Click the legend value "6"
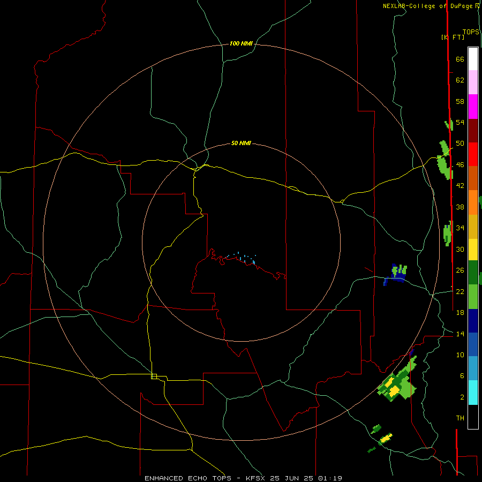 pos(462,376)
